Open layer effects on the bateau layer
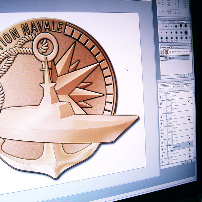 click(x=189, y=120)
